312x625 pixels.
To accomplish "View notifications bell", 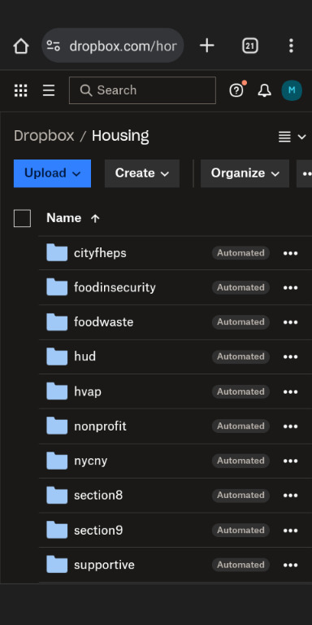I will [x=264, y=90].
